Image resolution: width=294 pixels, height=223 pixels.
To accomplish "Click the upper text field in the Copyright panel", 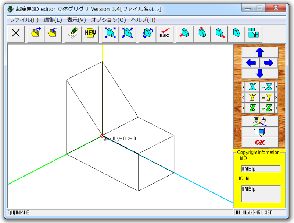I will tap(261, 168).
